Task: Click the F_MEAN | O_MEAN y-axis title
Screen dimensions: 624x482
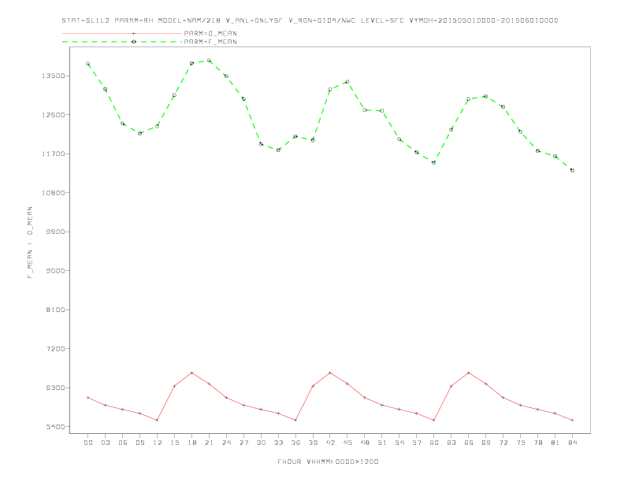Action: [x=30, y=243]
